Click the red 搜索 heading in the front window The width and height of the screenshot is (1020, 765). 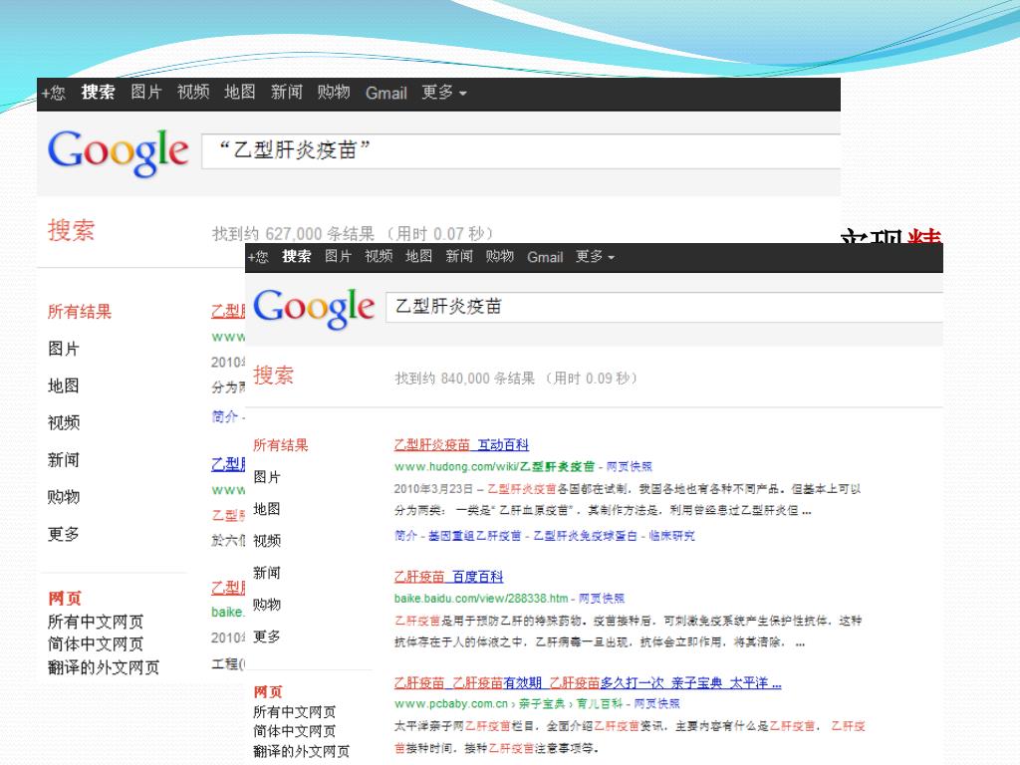pyautogui.click(x=273, y=376)
